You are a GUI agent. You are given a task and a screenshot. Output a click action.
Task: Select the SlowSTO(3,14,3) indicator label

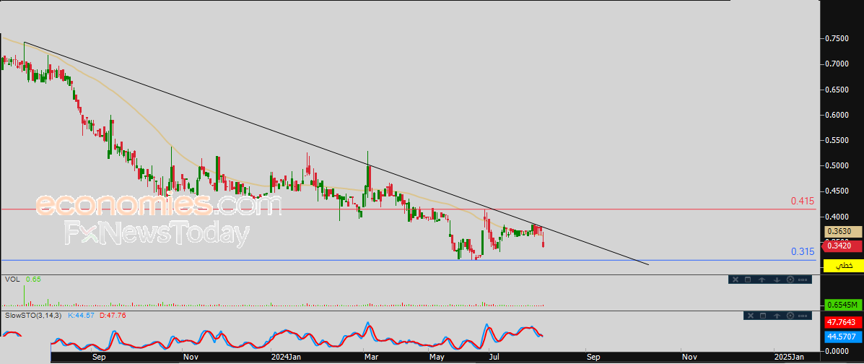pos(34,316)
